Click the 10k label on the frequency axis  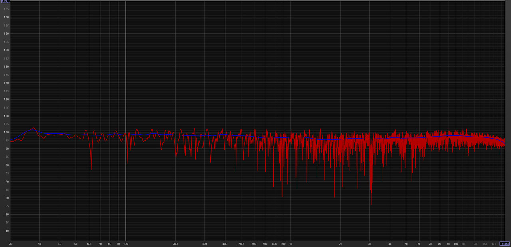pyautogui.click(x=456, y=243)
